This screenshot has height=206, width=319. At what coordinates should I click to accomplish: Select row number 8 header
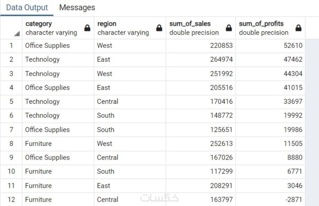coord(11,144)
